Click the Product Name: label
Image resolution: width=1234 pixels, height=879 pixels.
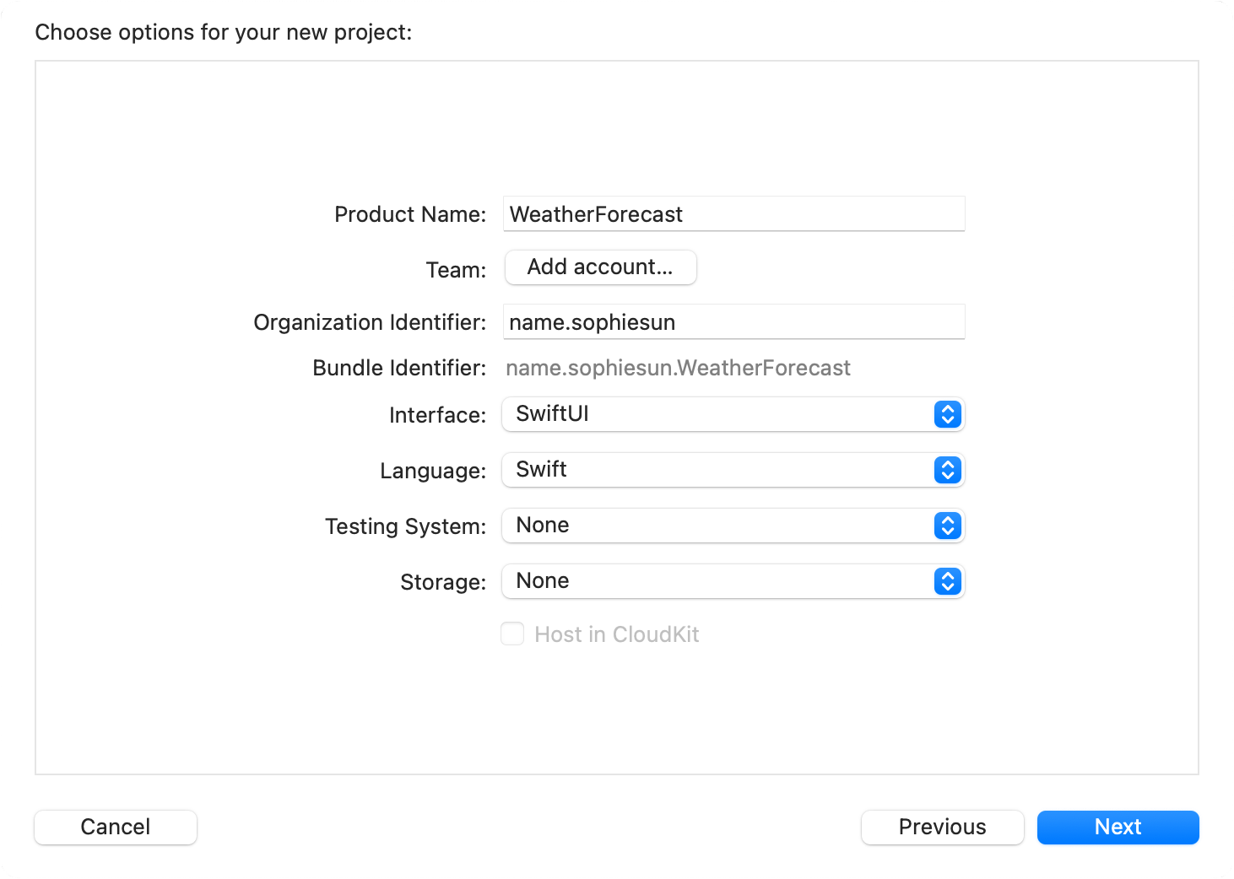pyautogui.click(x=410, y=214)
